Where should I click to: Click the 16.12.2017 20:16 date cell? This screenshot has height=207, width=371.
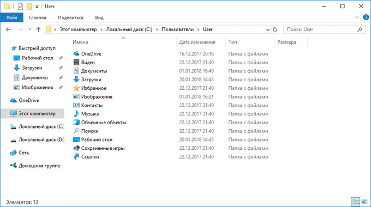coord(196,54)
